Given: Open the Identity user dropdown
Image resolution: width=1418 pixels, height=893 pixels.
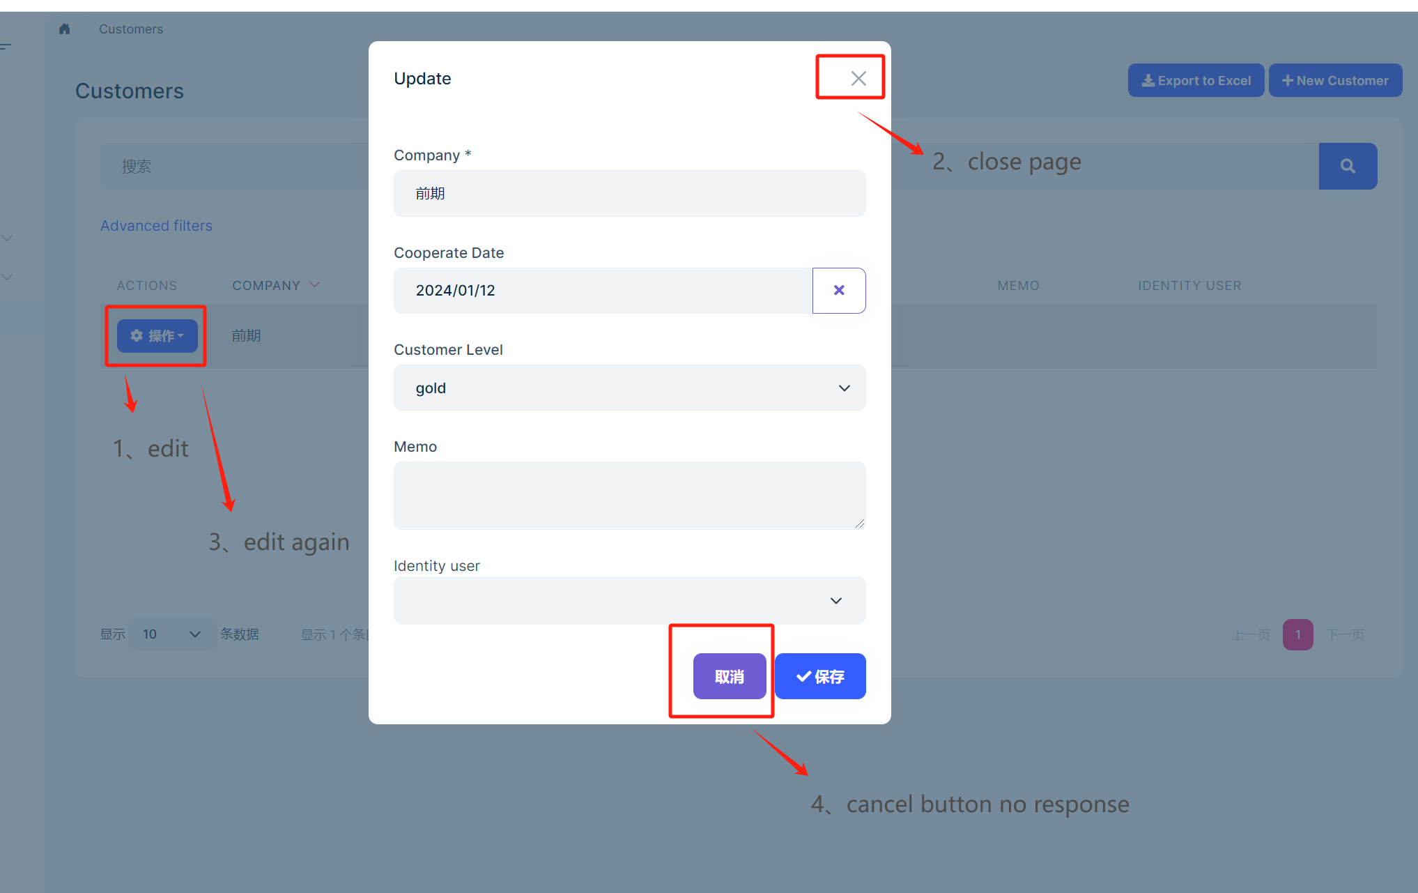Looking at the screenshot, I should pyautogui.click(x=629, y=601).
